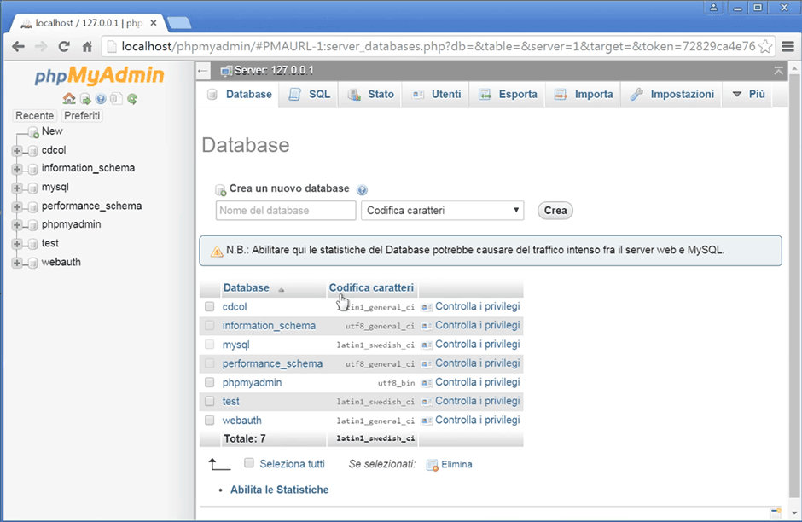Click help icon beside Crea un nuovo database
The image size is (802, 522).
click(x=363, y=189)
